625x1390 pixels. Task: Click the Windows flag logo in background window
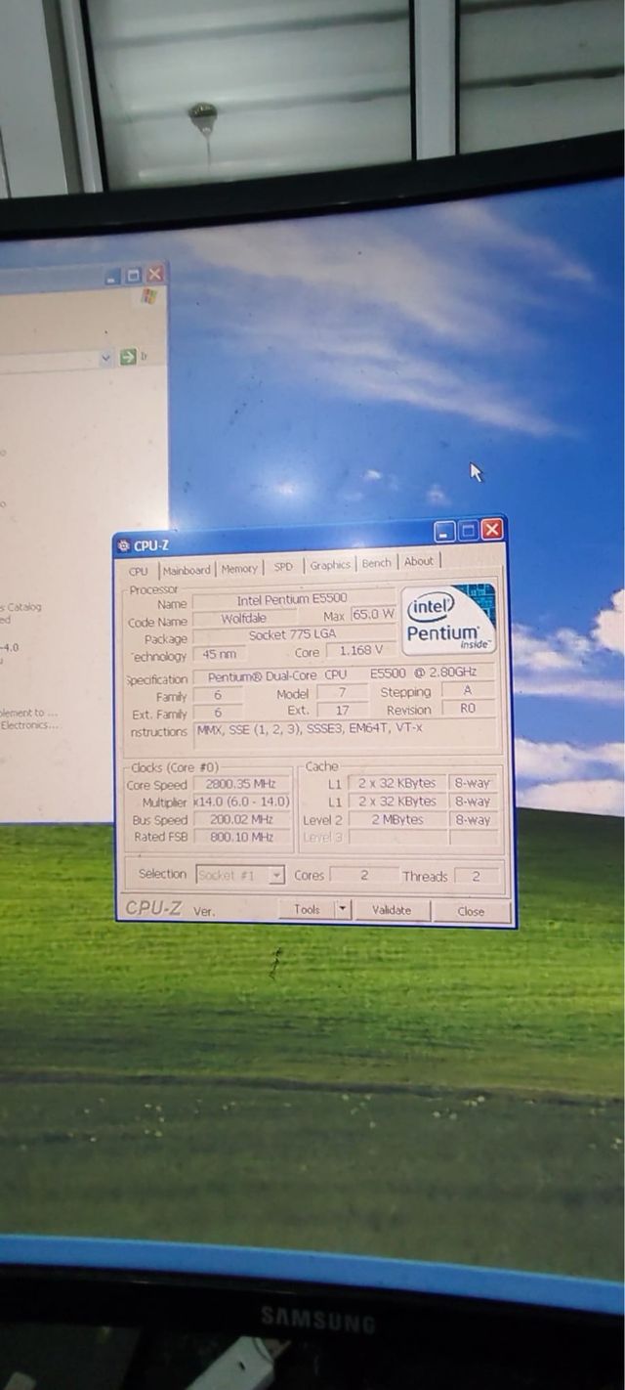(x=148, y=295)
